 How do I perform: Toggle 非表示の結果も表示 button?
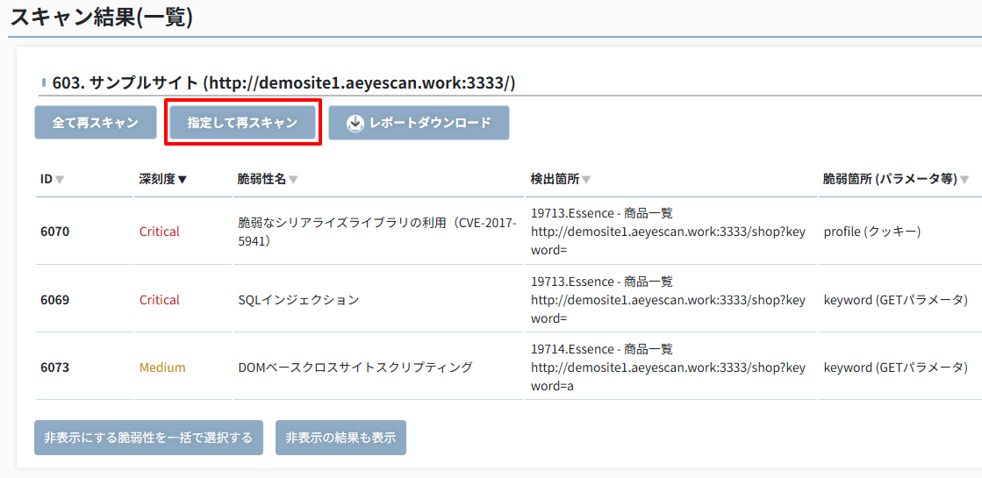(340, 438)
